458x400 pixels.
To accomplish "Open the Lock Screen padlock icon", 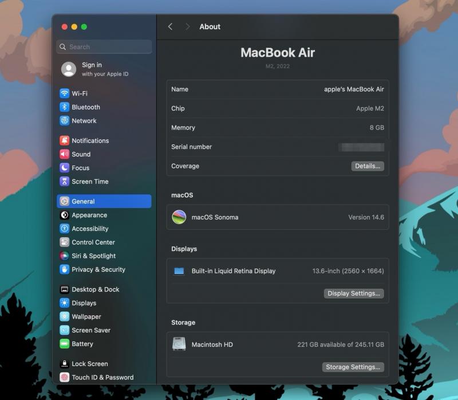I will pos(64,363).
